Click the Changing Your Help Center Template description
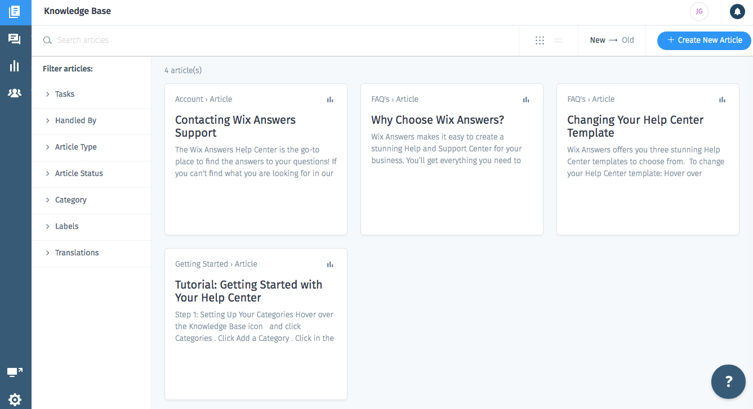 [x=645, y=161]
